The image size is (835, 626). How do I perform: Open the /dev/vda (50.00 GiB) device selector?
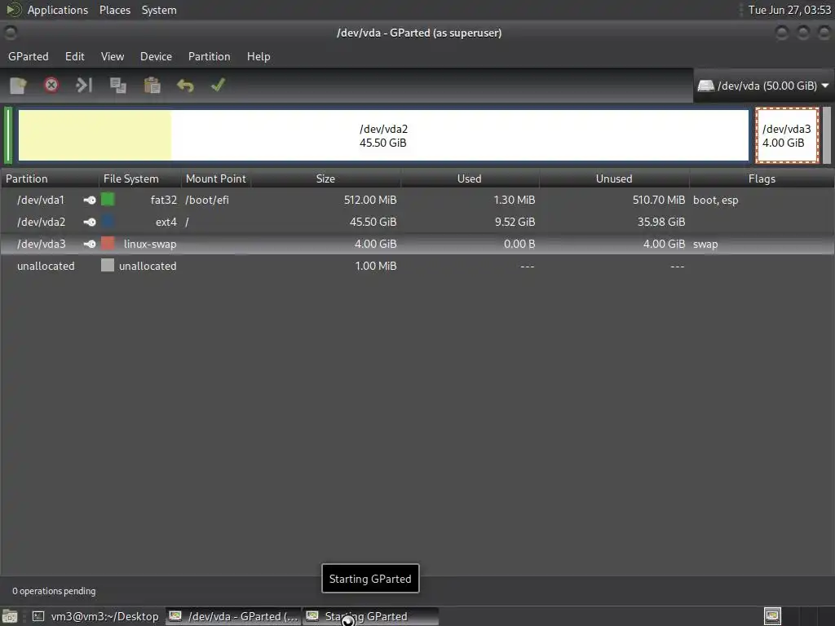763,86
